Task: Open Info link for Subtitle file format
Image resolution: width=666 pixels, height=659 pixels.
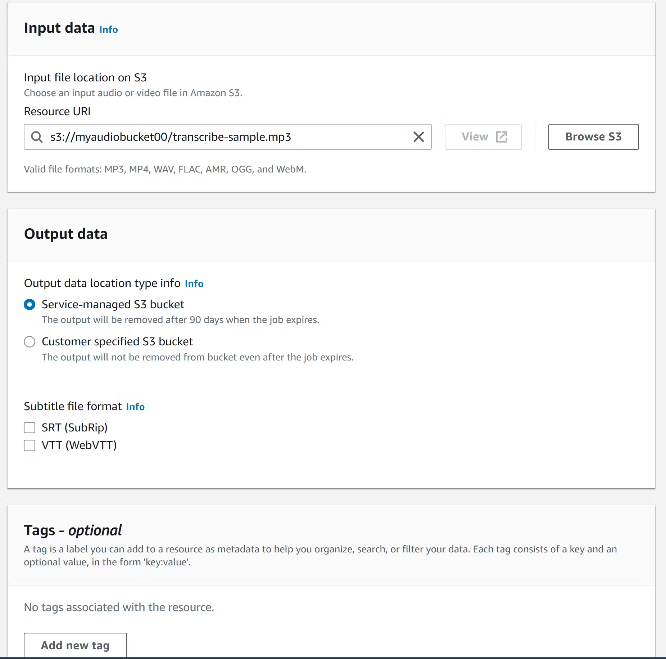Action: coord(135,407)
